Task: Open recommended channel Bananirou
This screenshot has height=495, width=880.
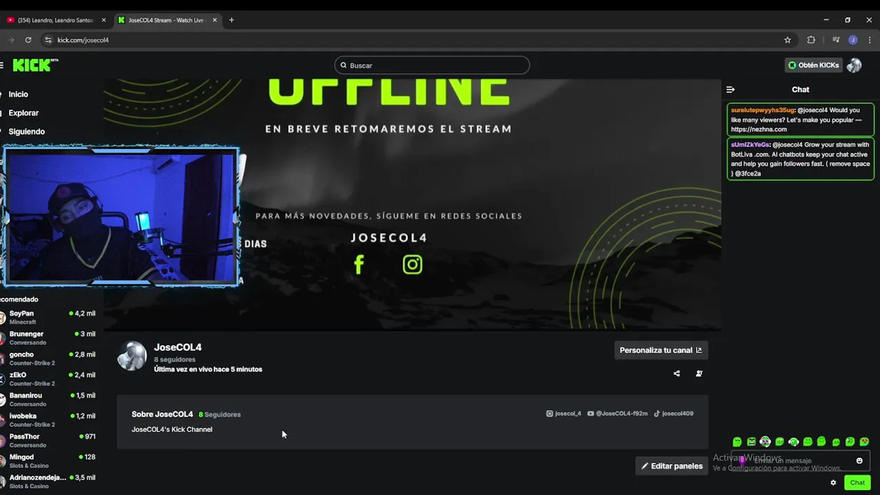Action: tap(48, 399)
